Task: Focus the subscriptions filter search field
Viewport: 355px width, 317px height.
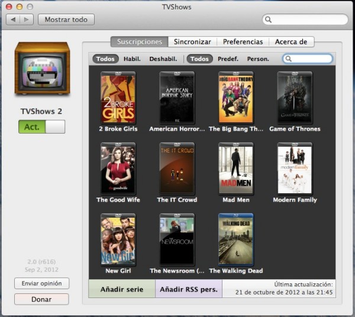Action: click(x=308, y=59)
